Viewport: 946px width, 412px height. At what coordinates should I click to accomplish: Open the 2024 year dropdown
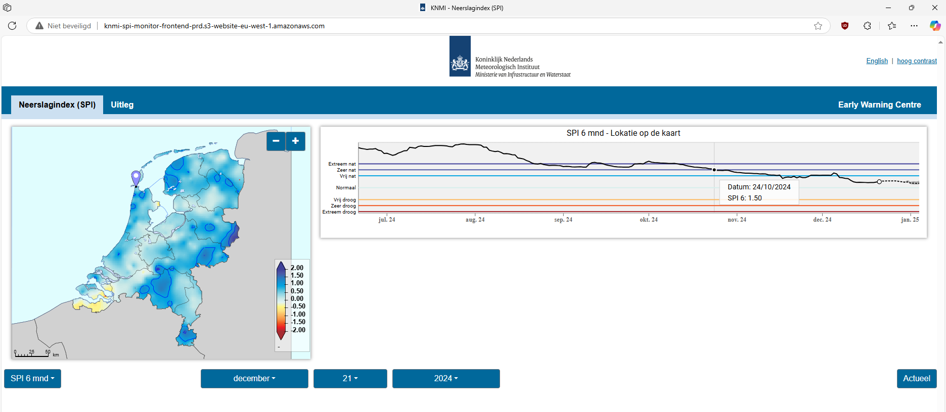pyautogui.click(x=446, y=378)
